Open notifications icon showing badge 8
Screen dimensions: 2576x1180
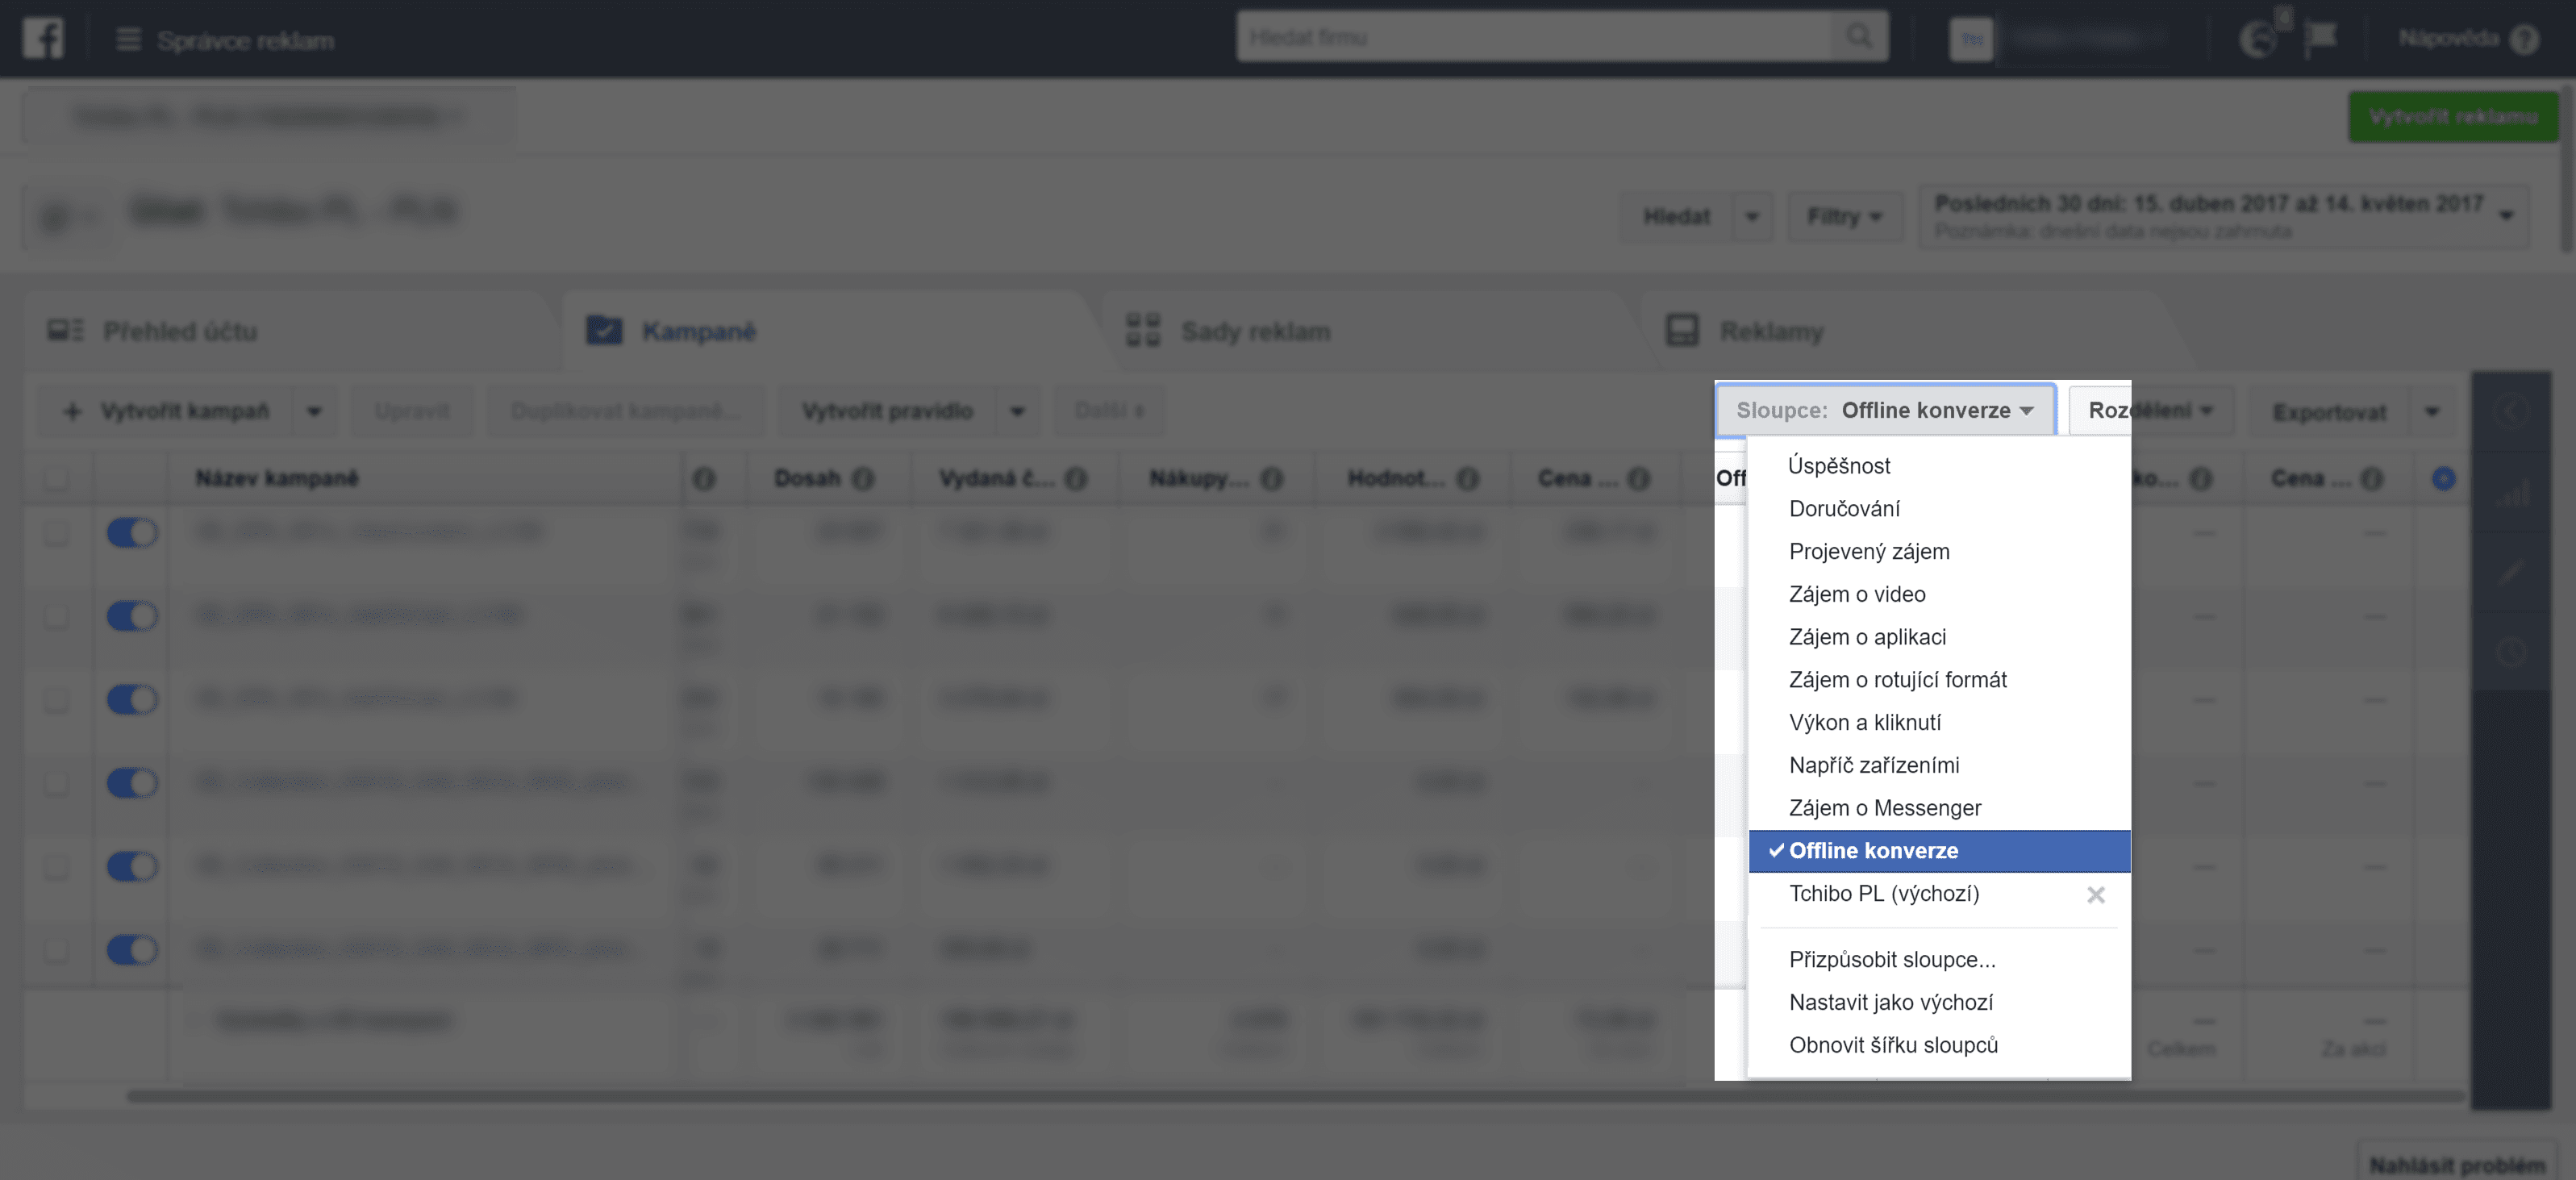2258,38
